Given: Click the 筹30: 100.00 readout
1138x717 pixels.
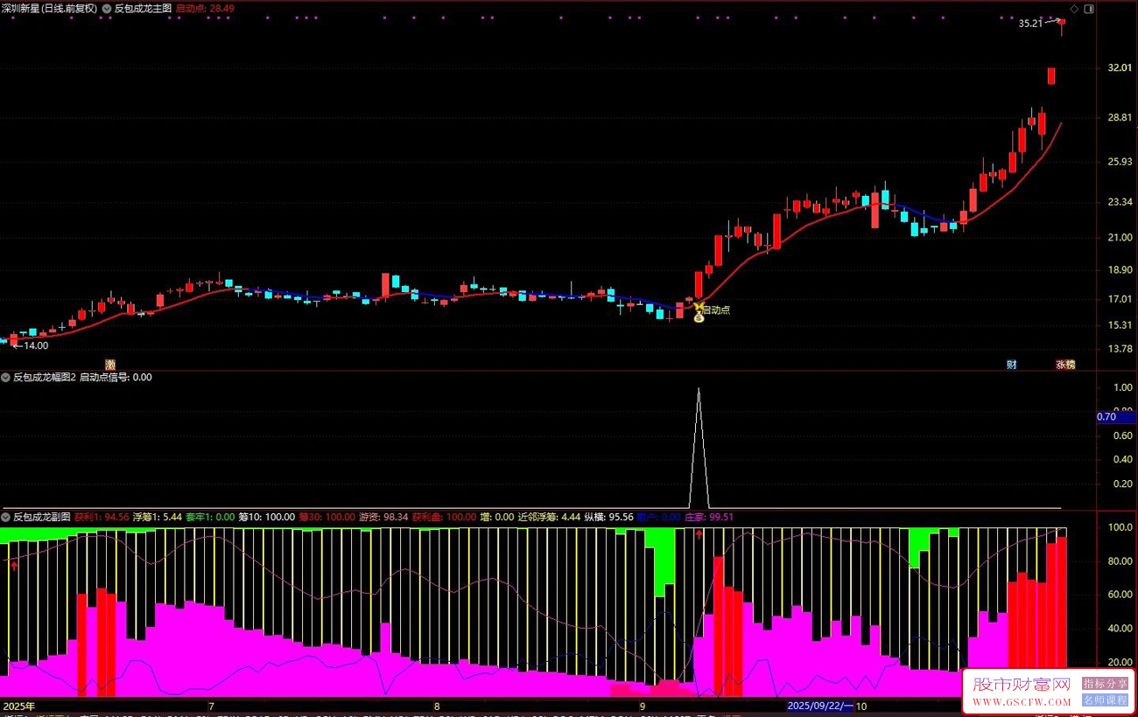Looking at the screenshot, I should (x=327, y=517).
